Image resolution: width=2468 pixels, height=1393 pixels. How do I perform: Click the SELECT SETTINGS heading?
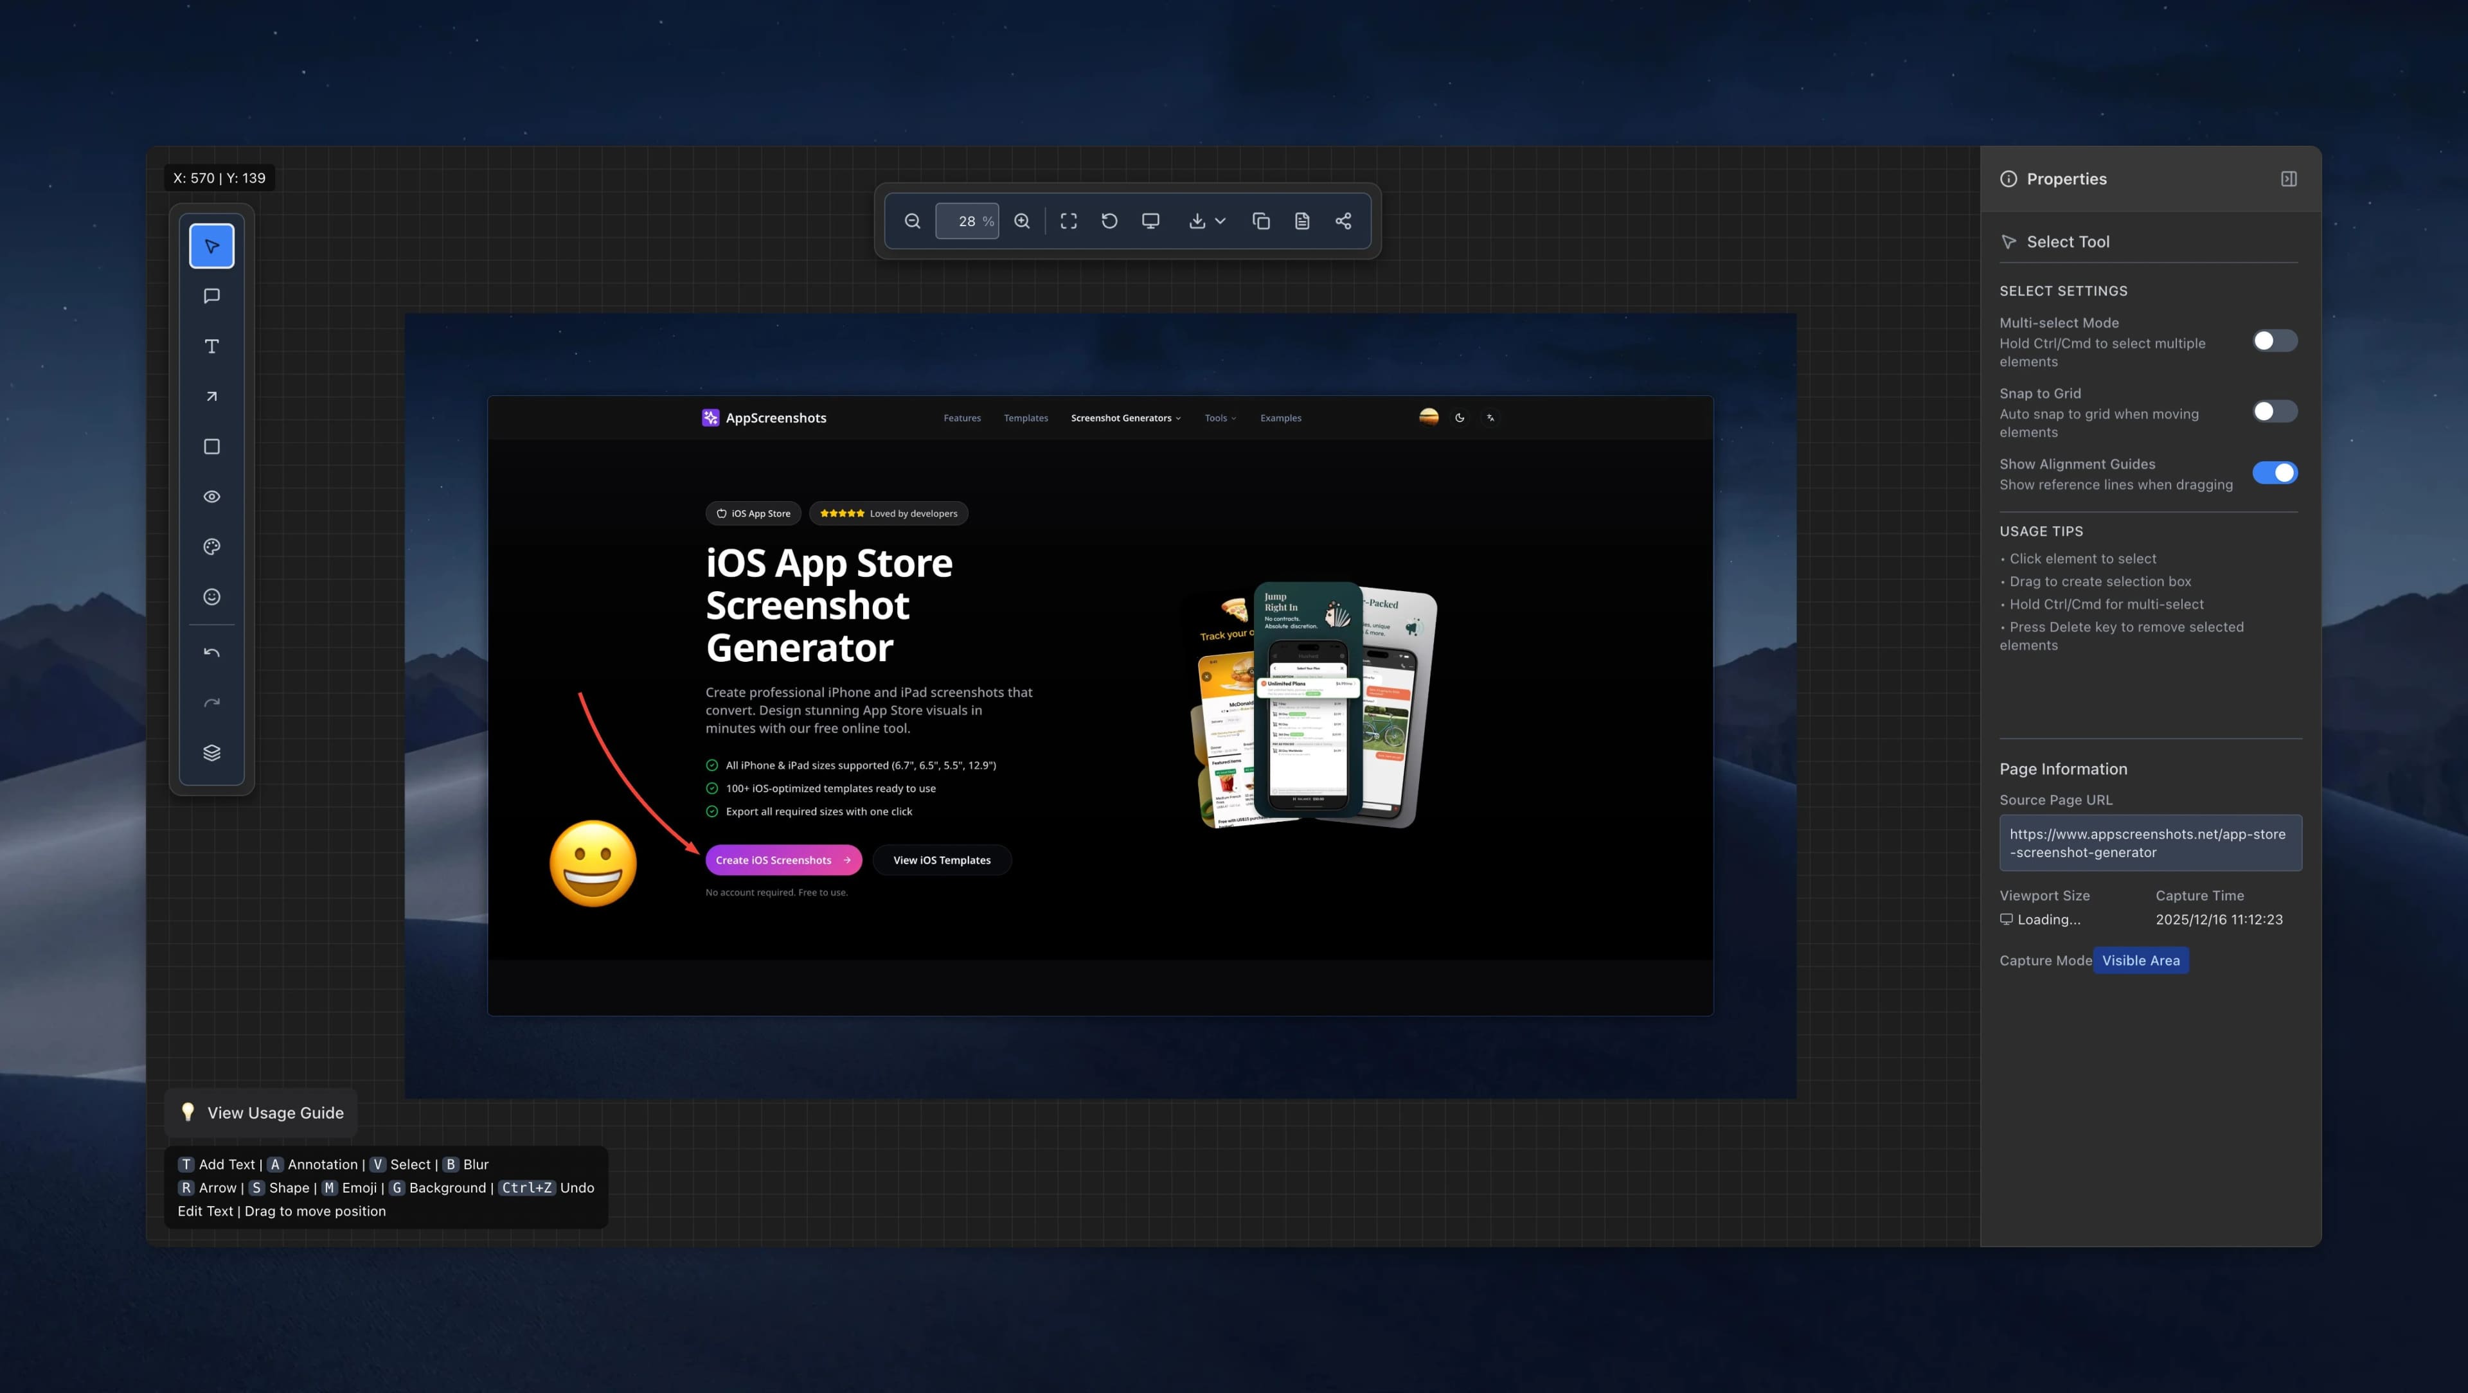coord(2062,291)
